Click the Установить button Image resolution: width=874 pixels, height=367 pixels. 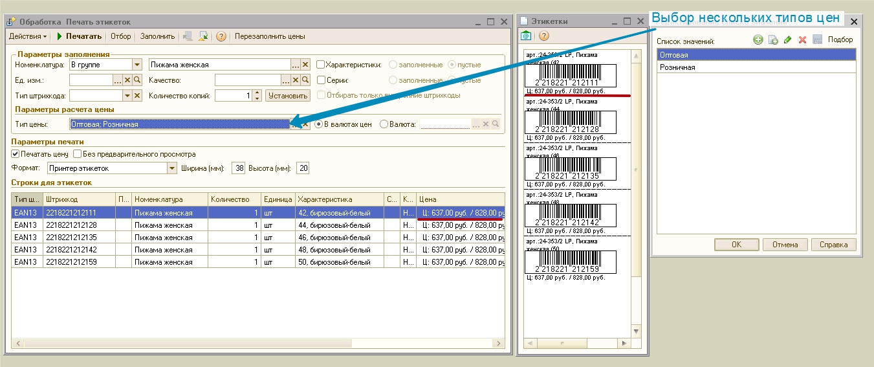coord(288,96)
